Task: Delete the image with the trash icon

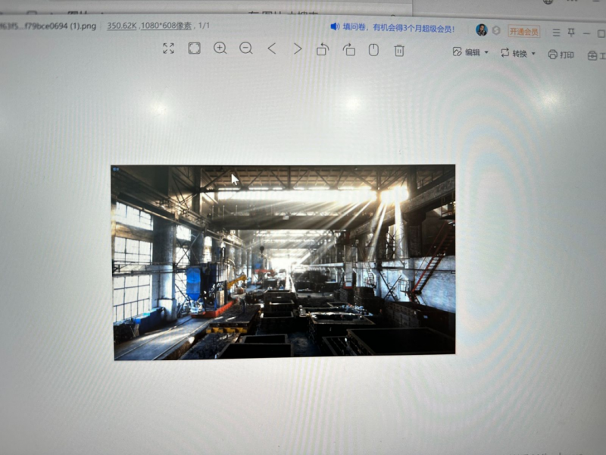Action: tap(399, 50)
